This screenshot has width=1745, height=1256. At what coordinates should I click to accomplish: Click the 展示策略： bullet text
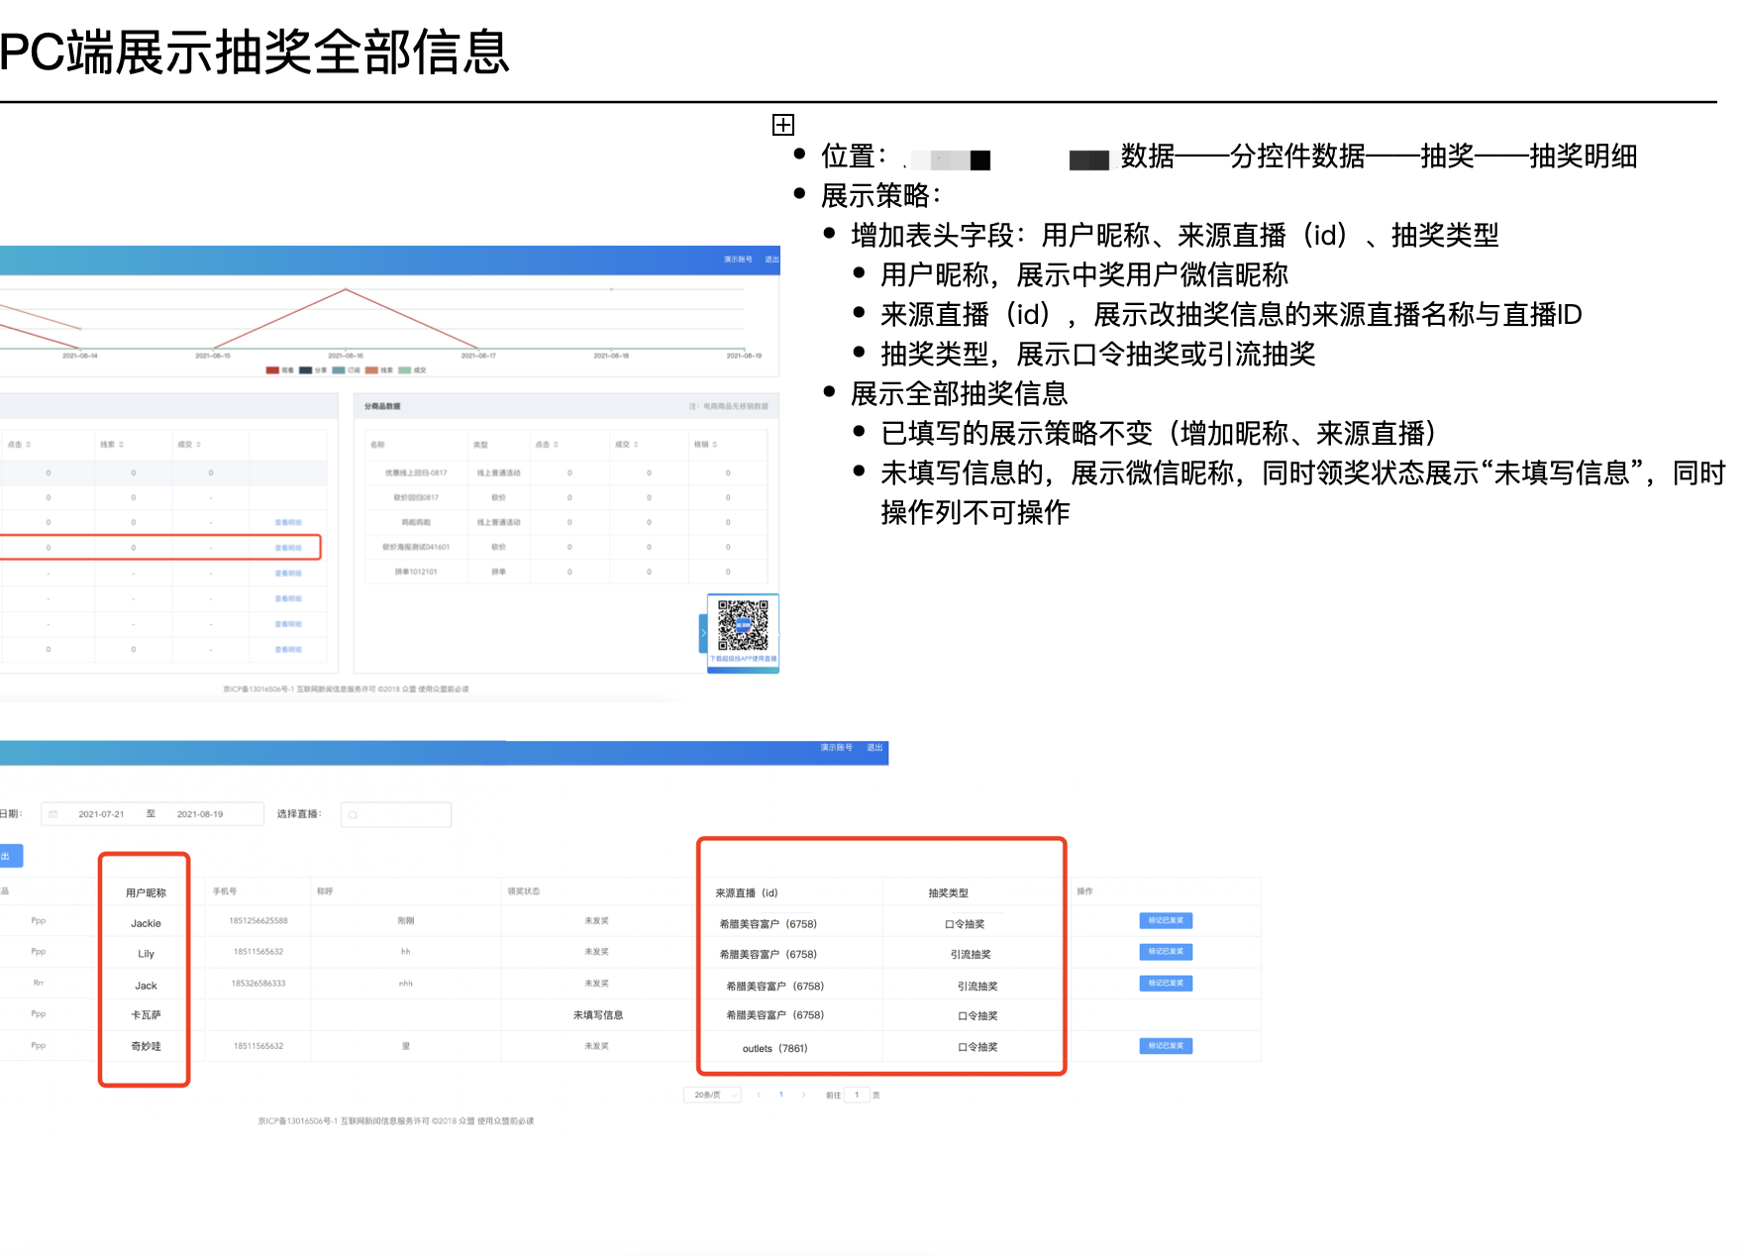pyautogui.click(x=882, y=196)
